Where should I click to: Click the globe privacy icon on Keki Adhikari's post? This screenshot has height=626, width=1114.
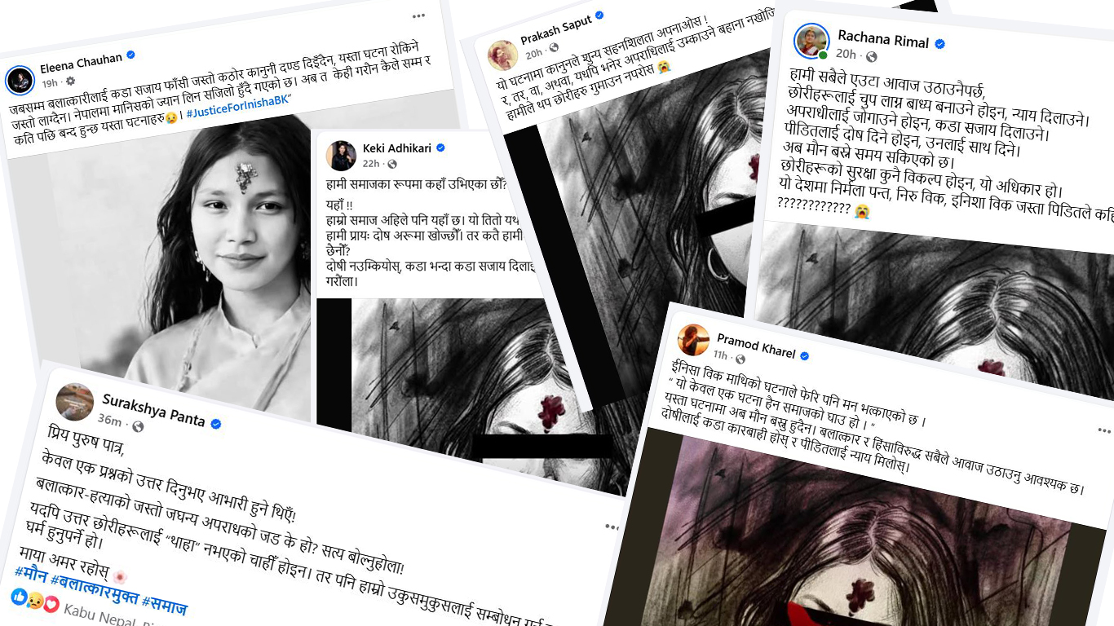pos(392,164)
